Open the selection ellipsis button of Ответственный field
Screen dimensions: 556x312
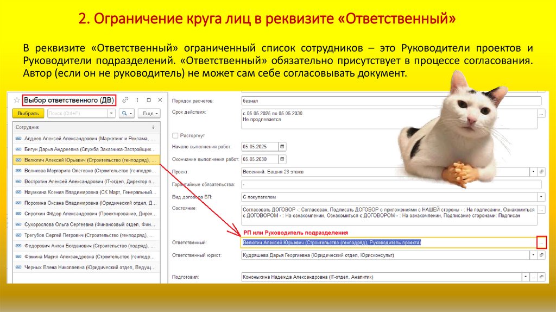541,243
